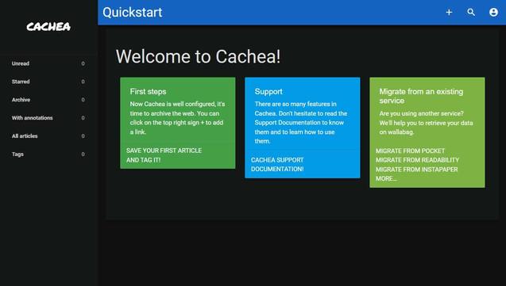Click the Support card title
Viewport: 506px width, 286px height.
268,92
